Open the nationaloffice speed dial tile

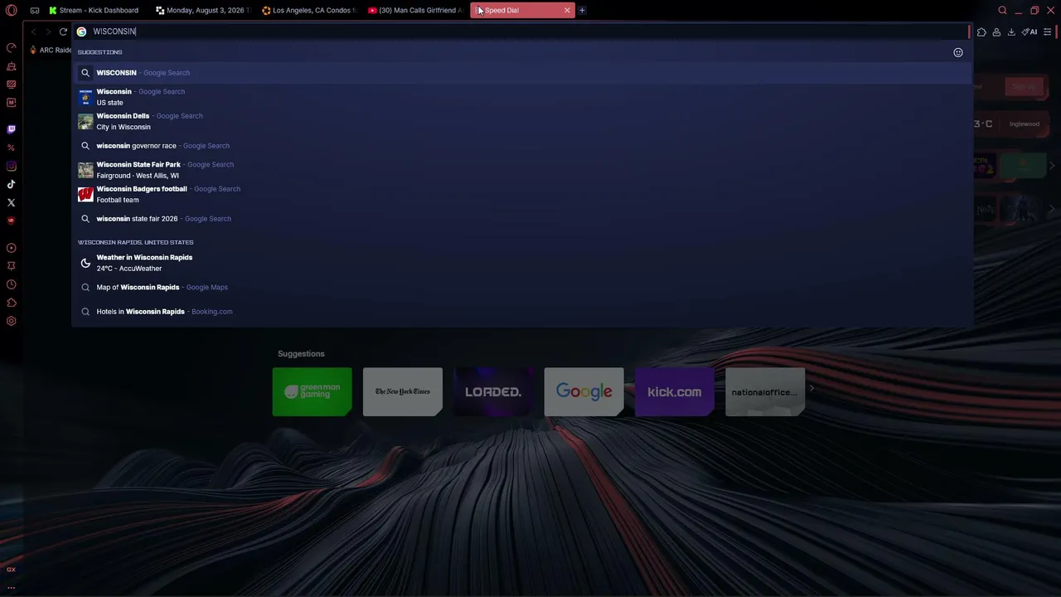(x=765, y=391)
